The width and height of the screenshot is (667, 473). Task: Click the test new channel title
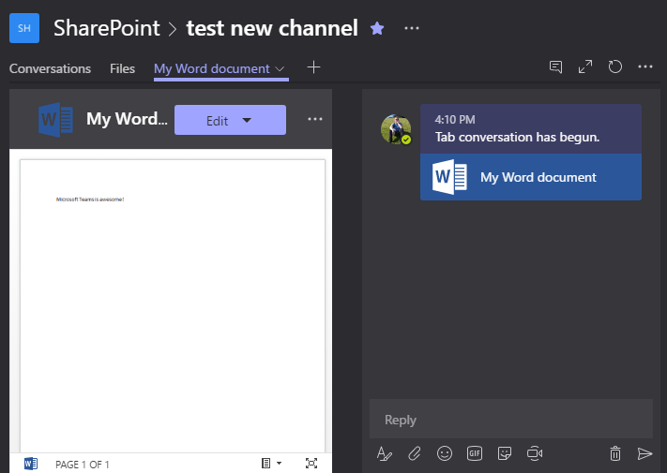pos(272,28)
